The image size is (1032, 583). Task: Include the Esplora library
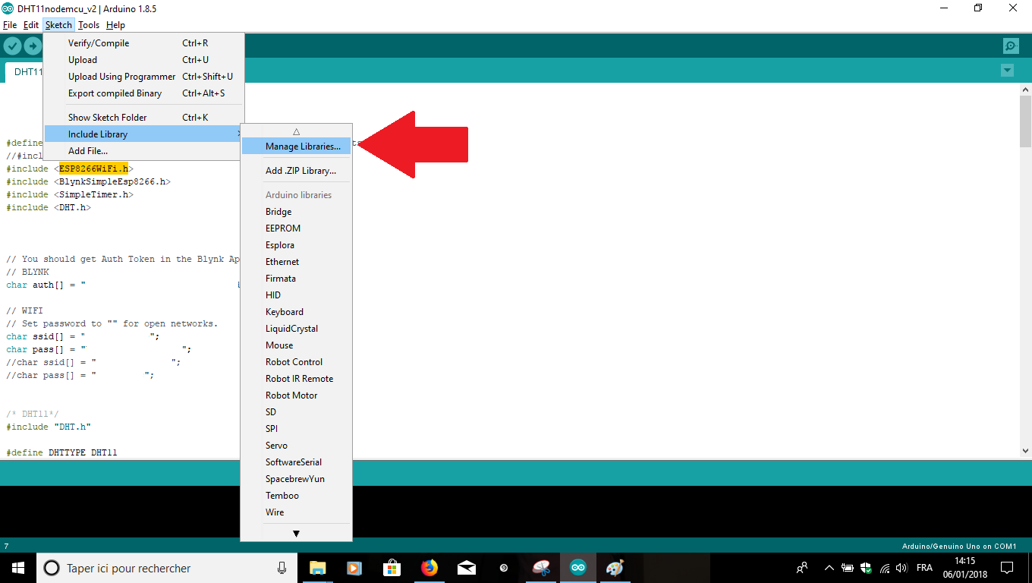tap(296, 245)
